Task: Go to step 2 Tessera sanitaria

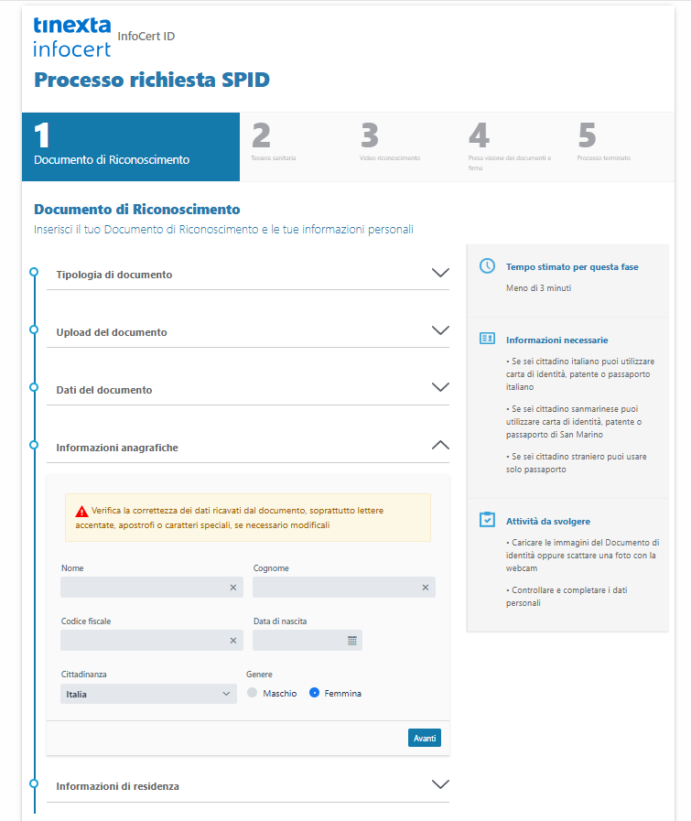Action: pos(272,146)
